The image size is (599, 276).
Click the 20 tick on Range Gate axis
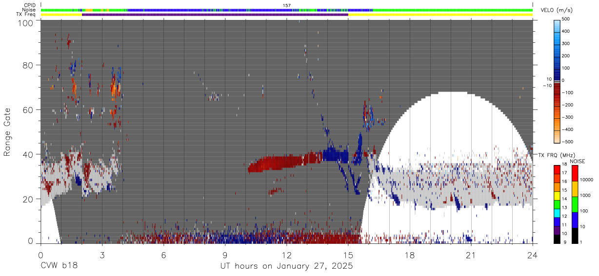tap(27, 200)
